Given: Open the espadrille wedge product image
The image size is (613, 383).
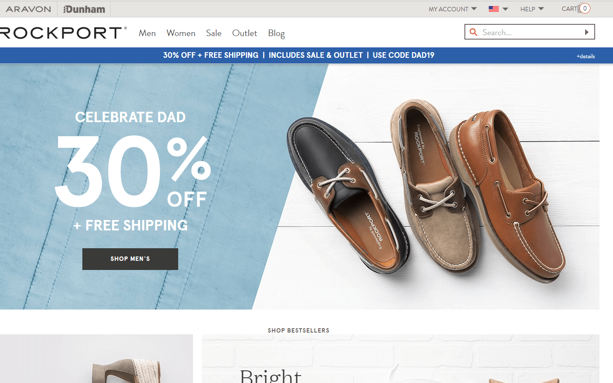Looking at the screenshot, I should coord(96,359).
